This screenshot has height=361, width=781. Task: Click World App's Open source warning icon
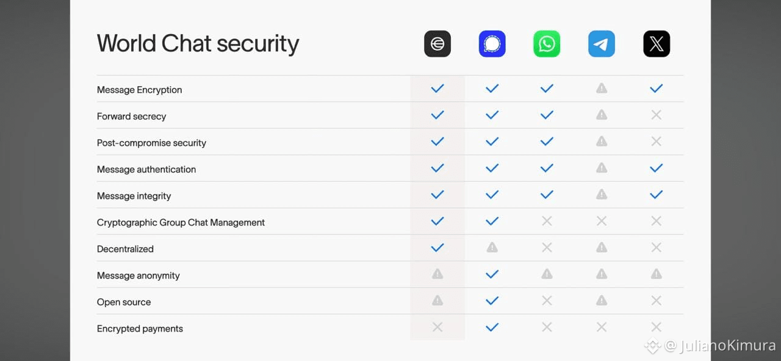click(437, 301)
